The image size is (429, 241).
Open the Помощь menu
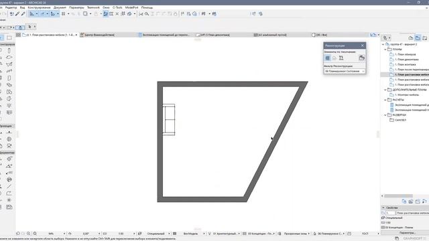pos(147,7)
